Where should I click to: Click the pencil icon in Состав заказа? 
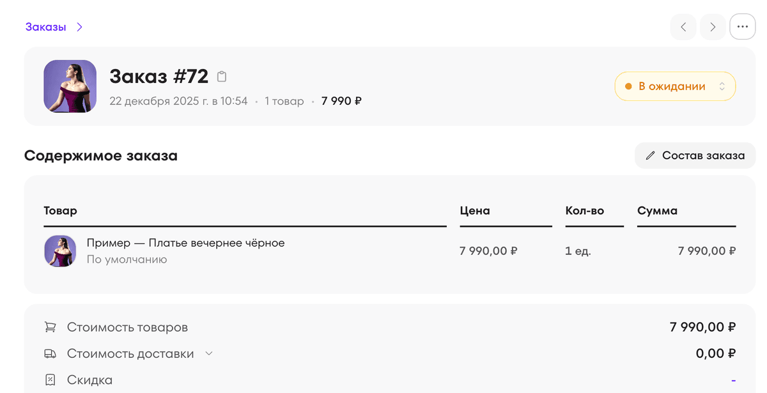click(651, 155)
